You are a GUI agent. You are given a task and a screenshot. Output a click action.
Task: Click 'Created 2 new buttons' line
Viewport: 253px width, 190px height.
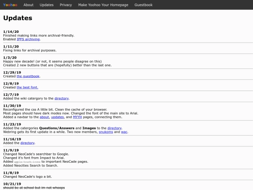[x=57, y=65]
